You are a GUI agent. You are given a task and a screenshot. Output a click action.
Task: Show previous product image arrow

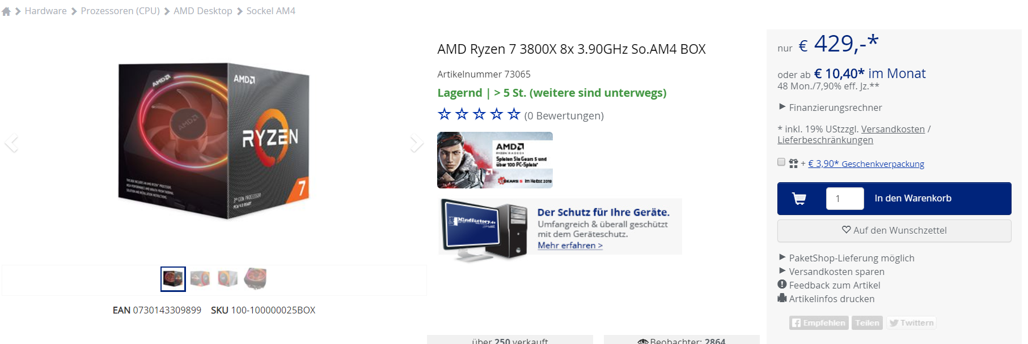11,142
